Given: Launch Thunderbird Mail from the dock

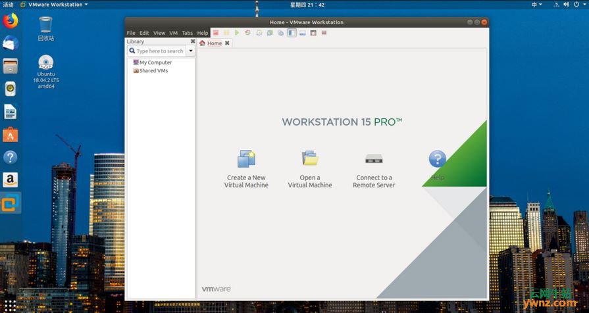Looking at the screenshot, I should coord(11,43).
